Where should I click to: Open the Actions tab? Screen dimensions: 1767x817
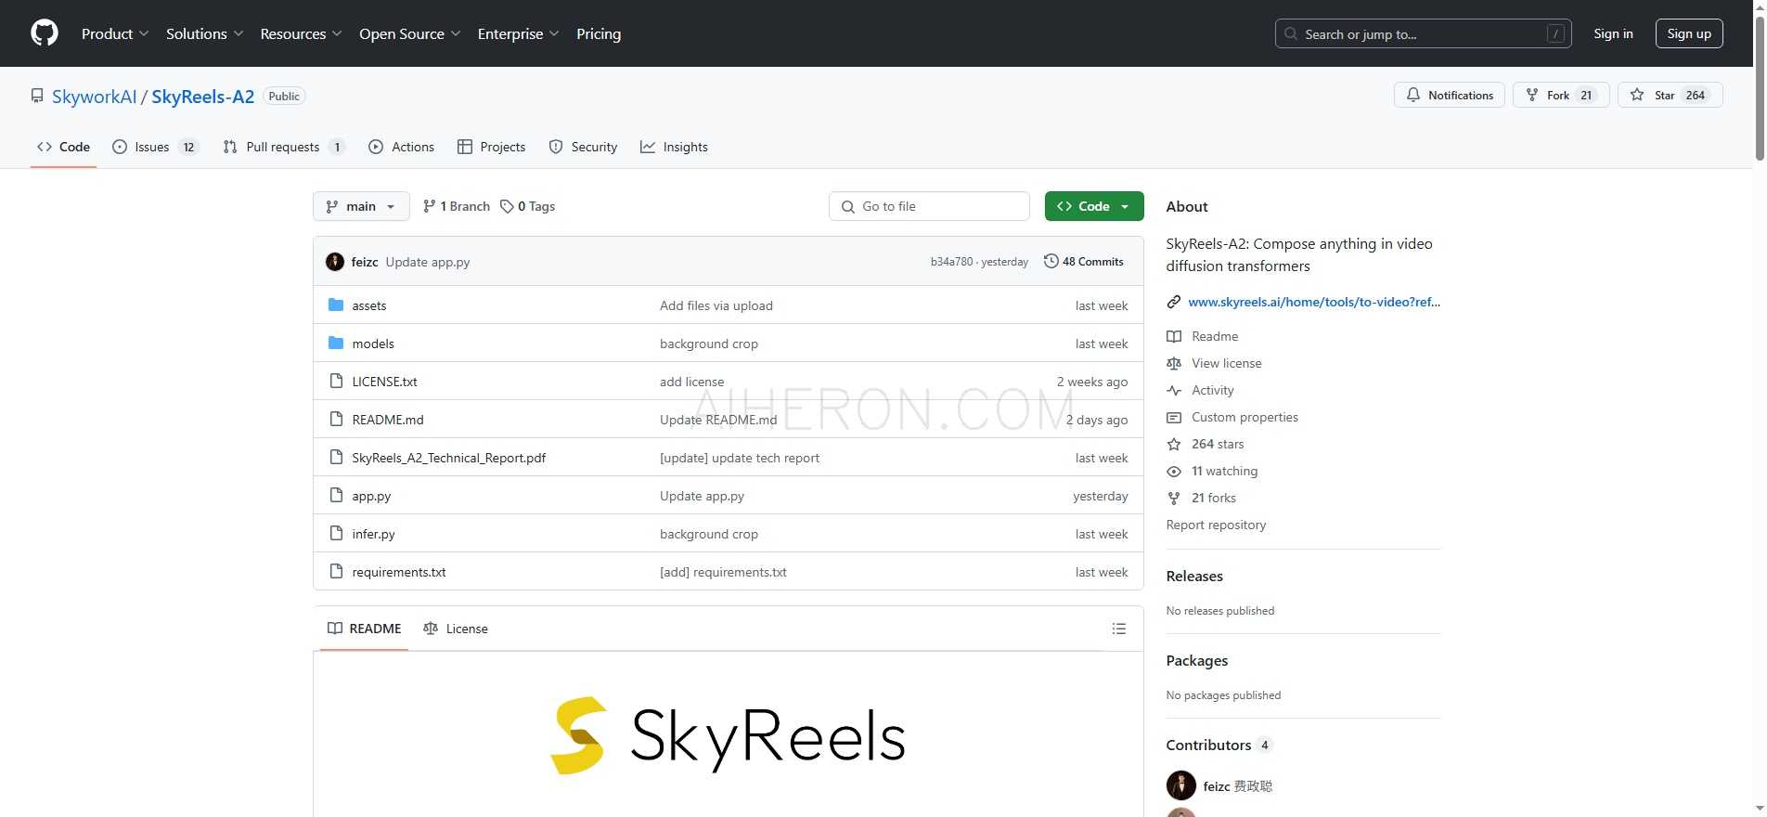tap(401, 147)
